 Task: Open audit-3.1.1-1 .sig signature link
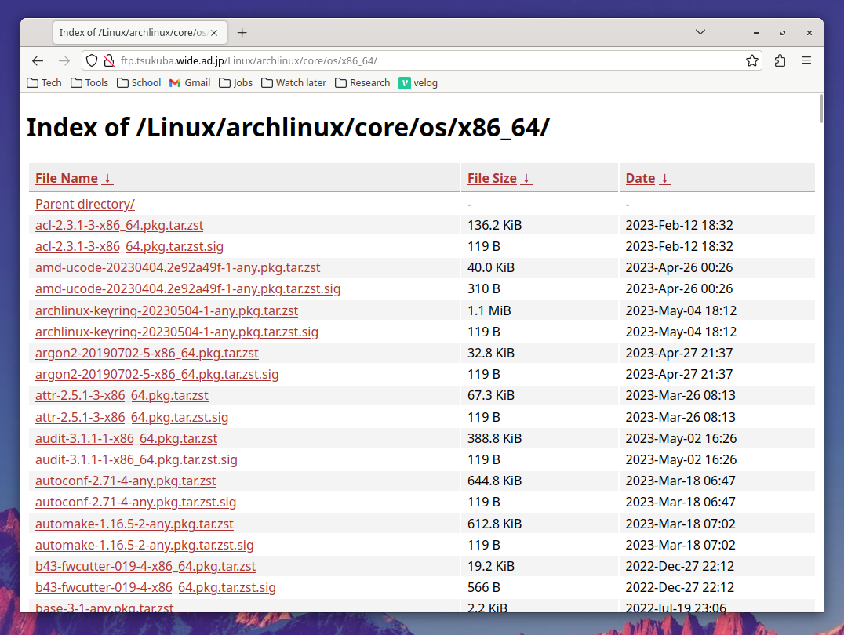136,460
